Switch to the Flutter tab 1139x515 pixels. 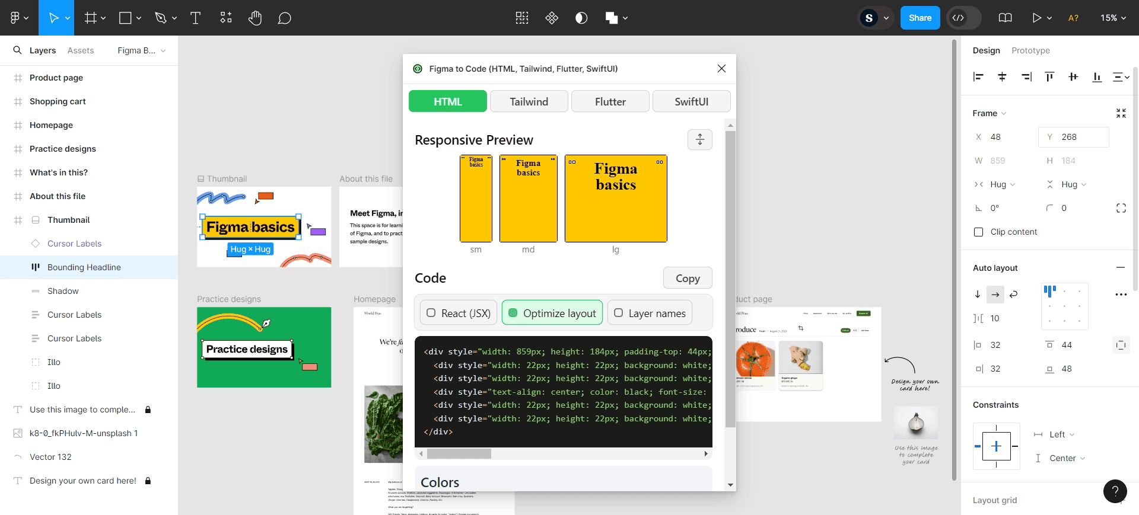pyautogui.click(x=610, y=101)
